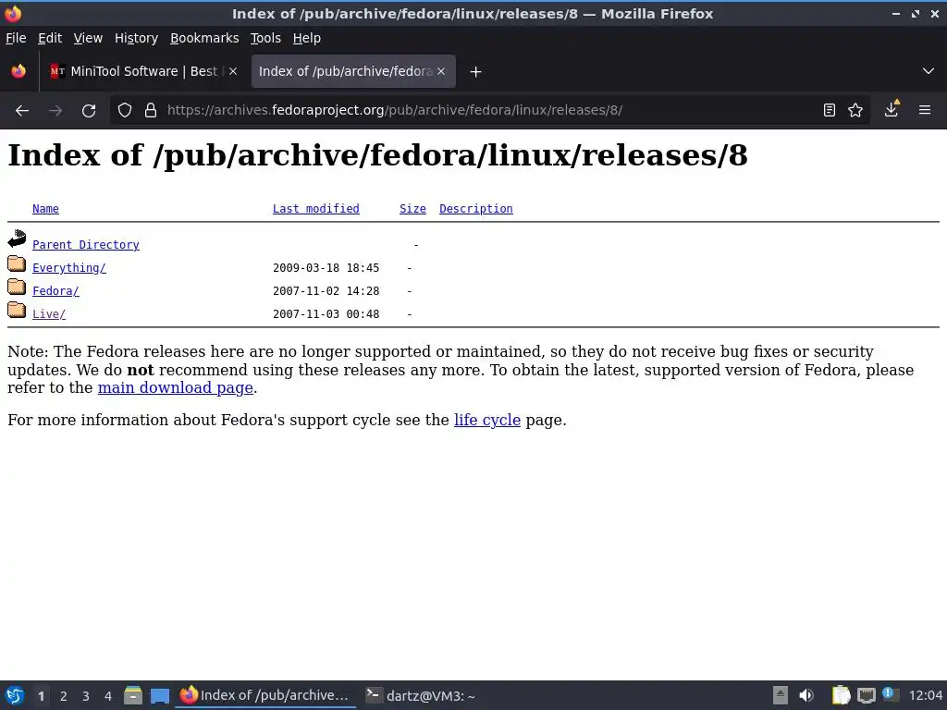Click the folder icon beside Everything/
Screen dimensions: 947x710
(17, 263)
